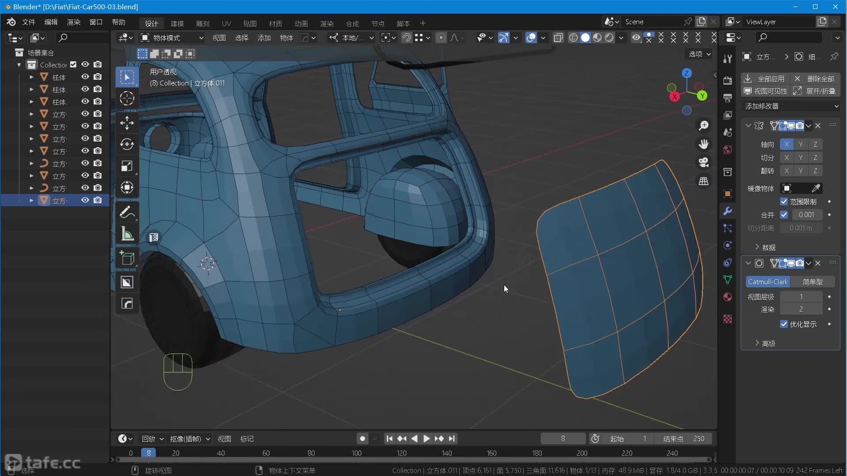This screenshot has width=847, height=476.
Task: Open the World properties globe tab
Action: point(728,150)
